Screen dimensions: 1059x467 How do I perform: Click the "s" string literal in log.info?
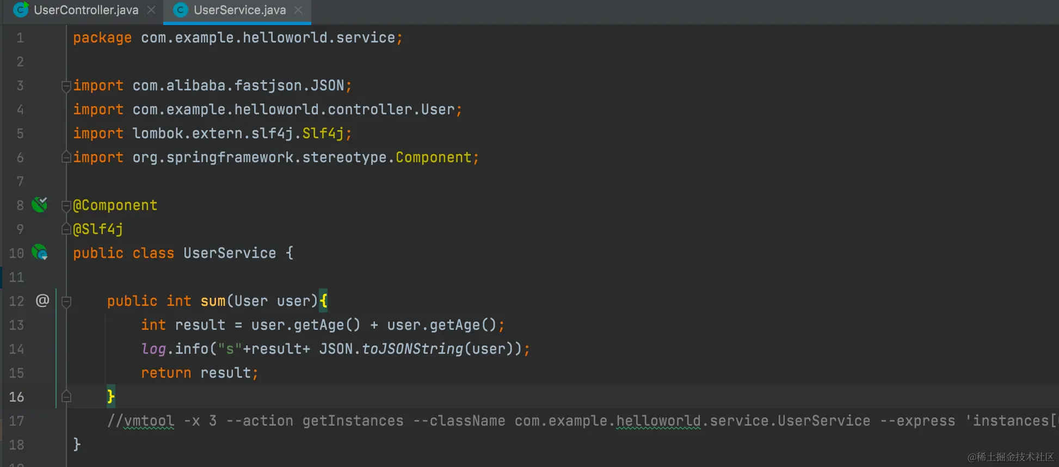click(x=230, y=349)
